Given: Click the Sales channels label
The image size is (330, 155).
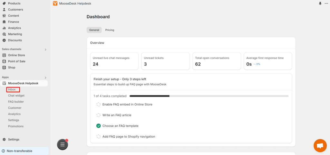Looking at the screenshot, I should click(12, 49).
